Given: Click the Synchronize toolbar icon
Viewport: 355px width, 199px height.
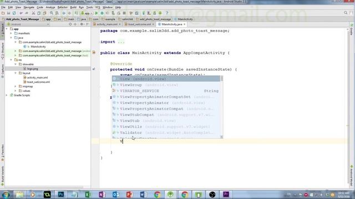Looking at the screenshot, I should (14, 13).
